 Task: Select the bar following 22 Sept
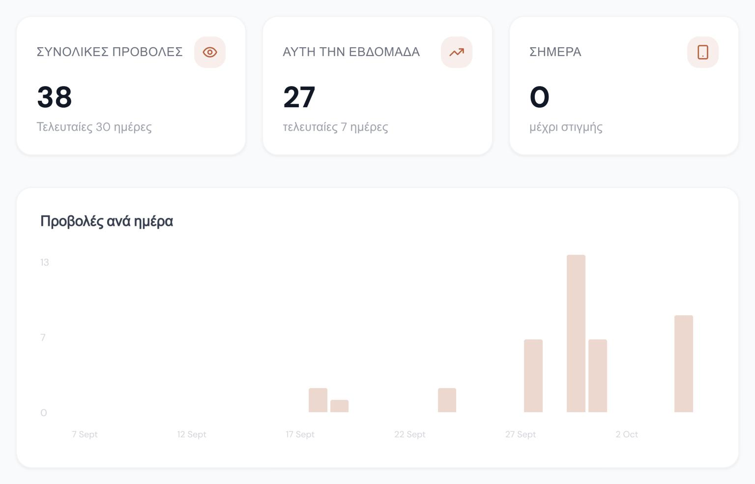447,400
